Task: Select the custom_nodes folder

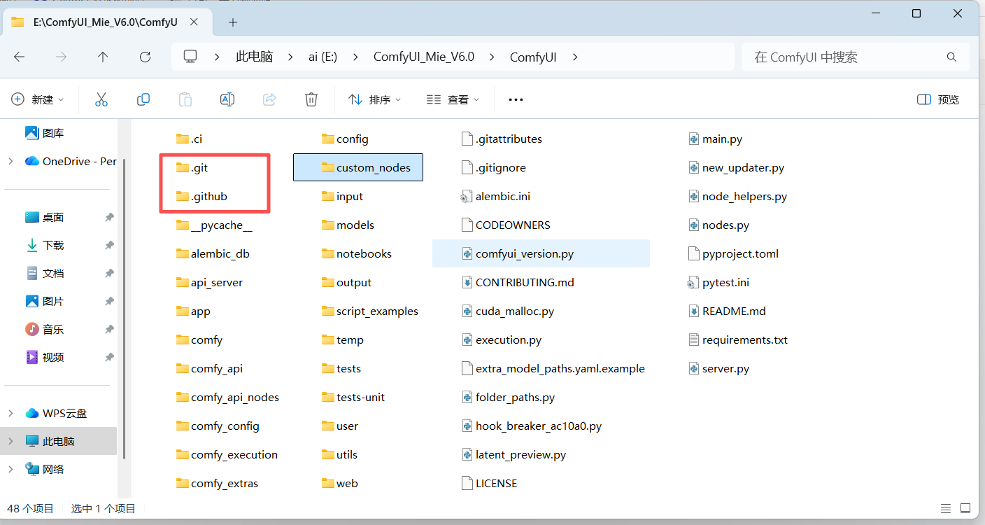Action: click(x=357, y=167)
